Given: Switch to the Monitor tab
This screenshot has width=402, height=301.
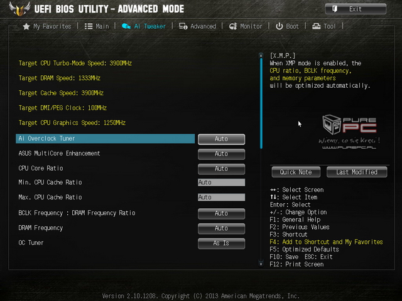Looking at the screenshot, I should pos(246,26).
